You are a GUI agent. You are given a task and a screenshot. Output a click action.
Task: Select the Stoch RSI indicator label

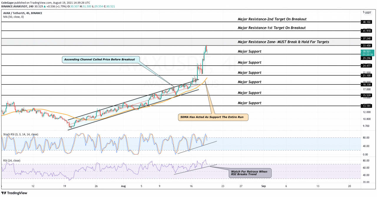tap(21, 134)
